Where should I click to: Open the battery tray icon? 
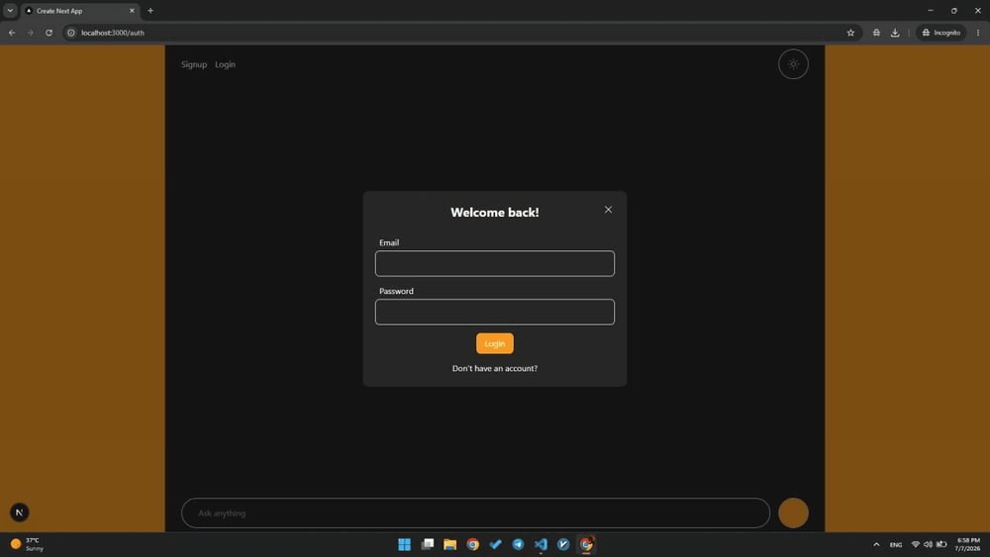click(941, 544)
